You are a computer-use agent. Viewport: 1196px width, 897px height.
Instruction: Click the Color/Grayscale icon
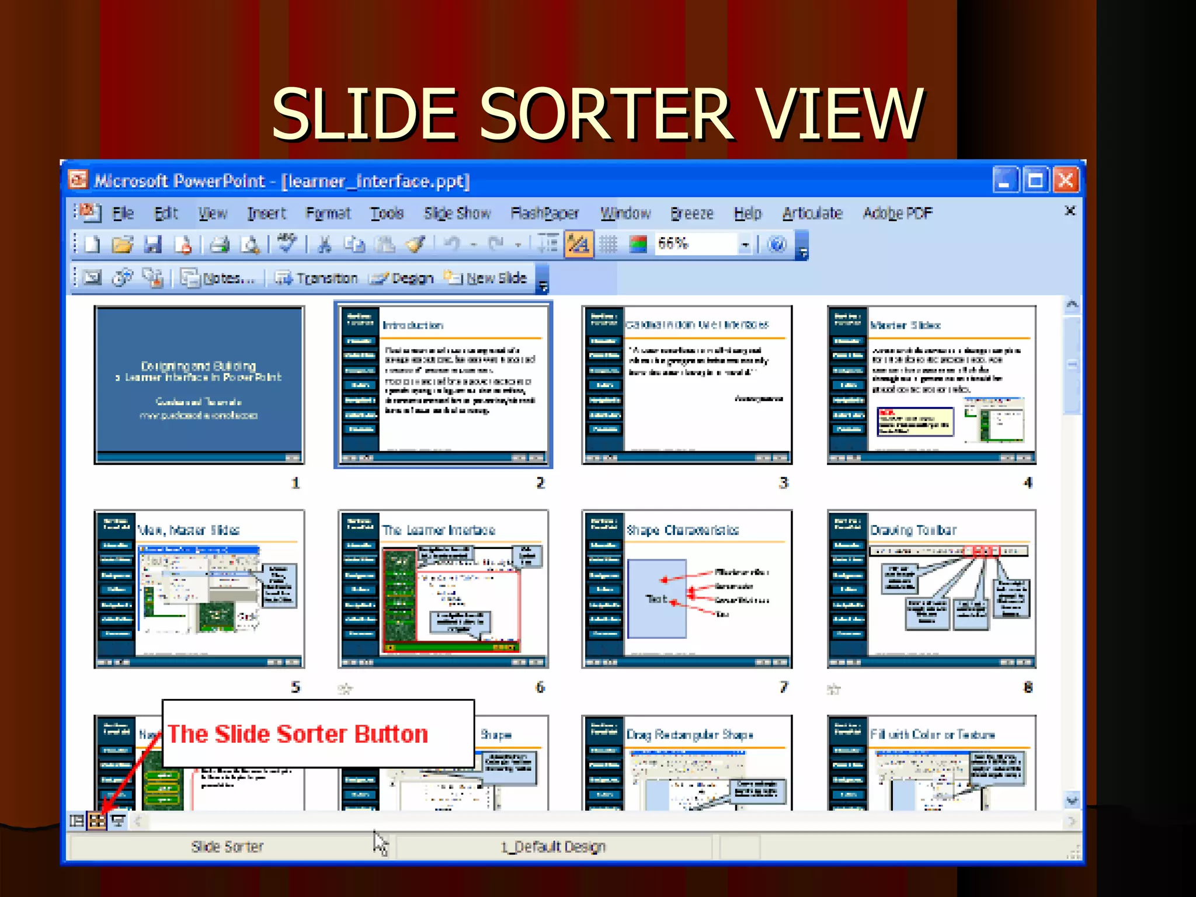click(638, 244)
